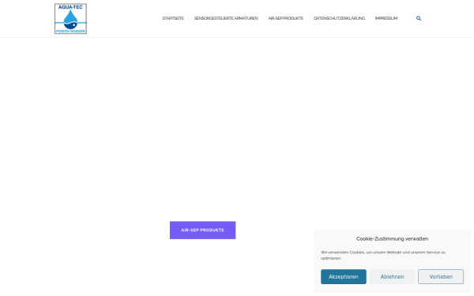Open AIR-SEP Produkte in navigation bar
474x296 pixels.
286,18
